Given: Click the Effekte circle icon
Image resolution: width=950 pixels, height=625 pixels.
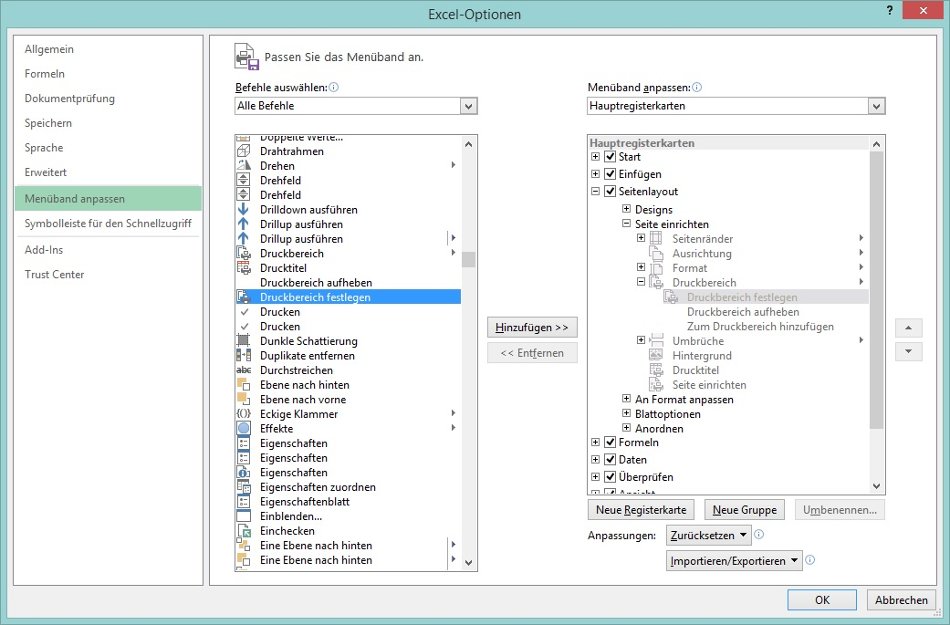Looking at the screenshot, I should pyautogui.click(x=244, y=428).
